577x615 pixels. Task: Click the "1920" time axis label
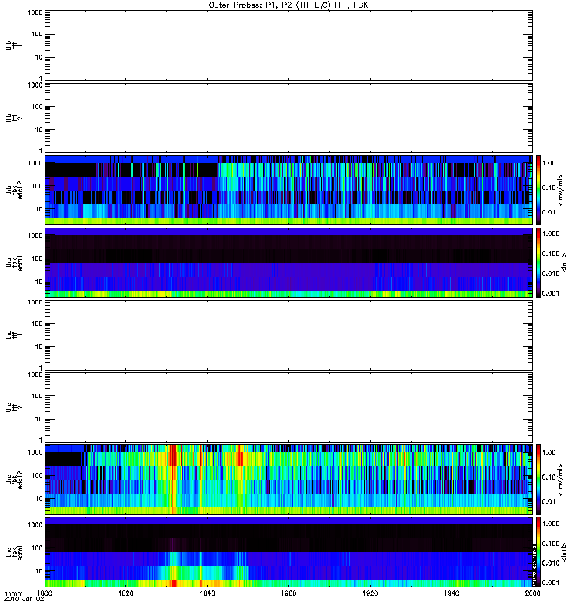tap(370, 593)
